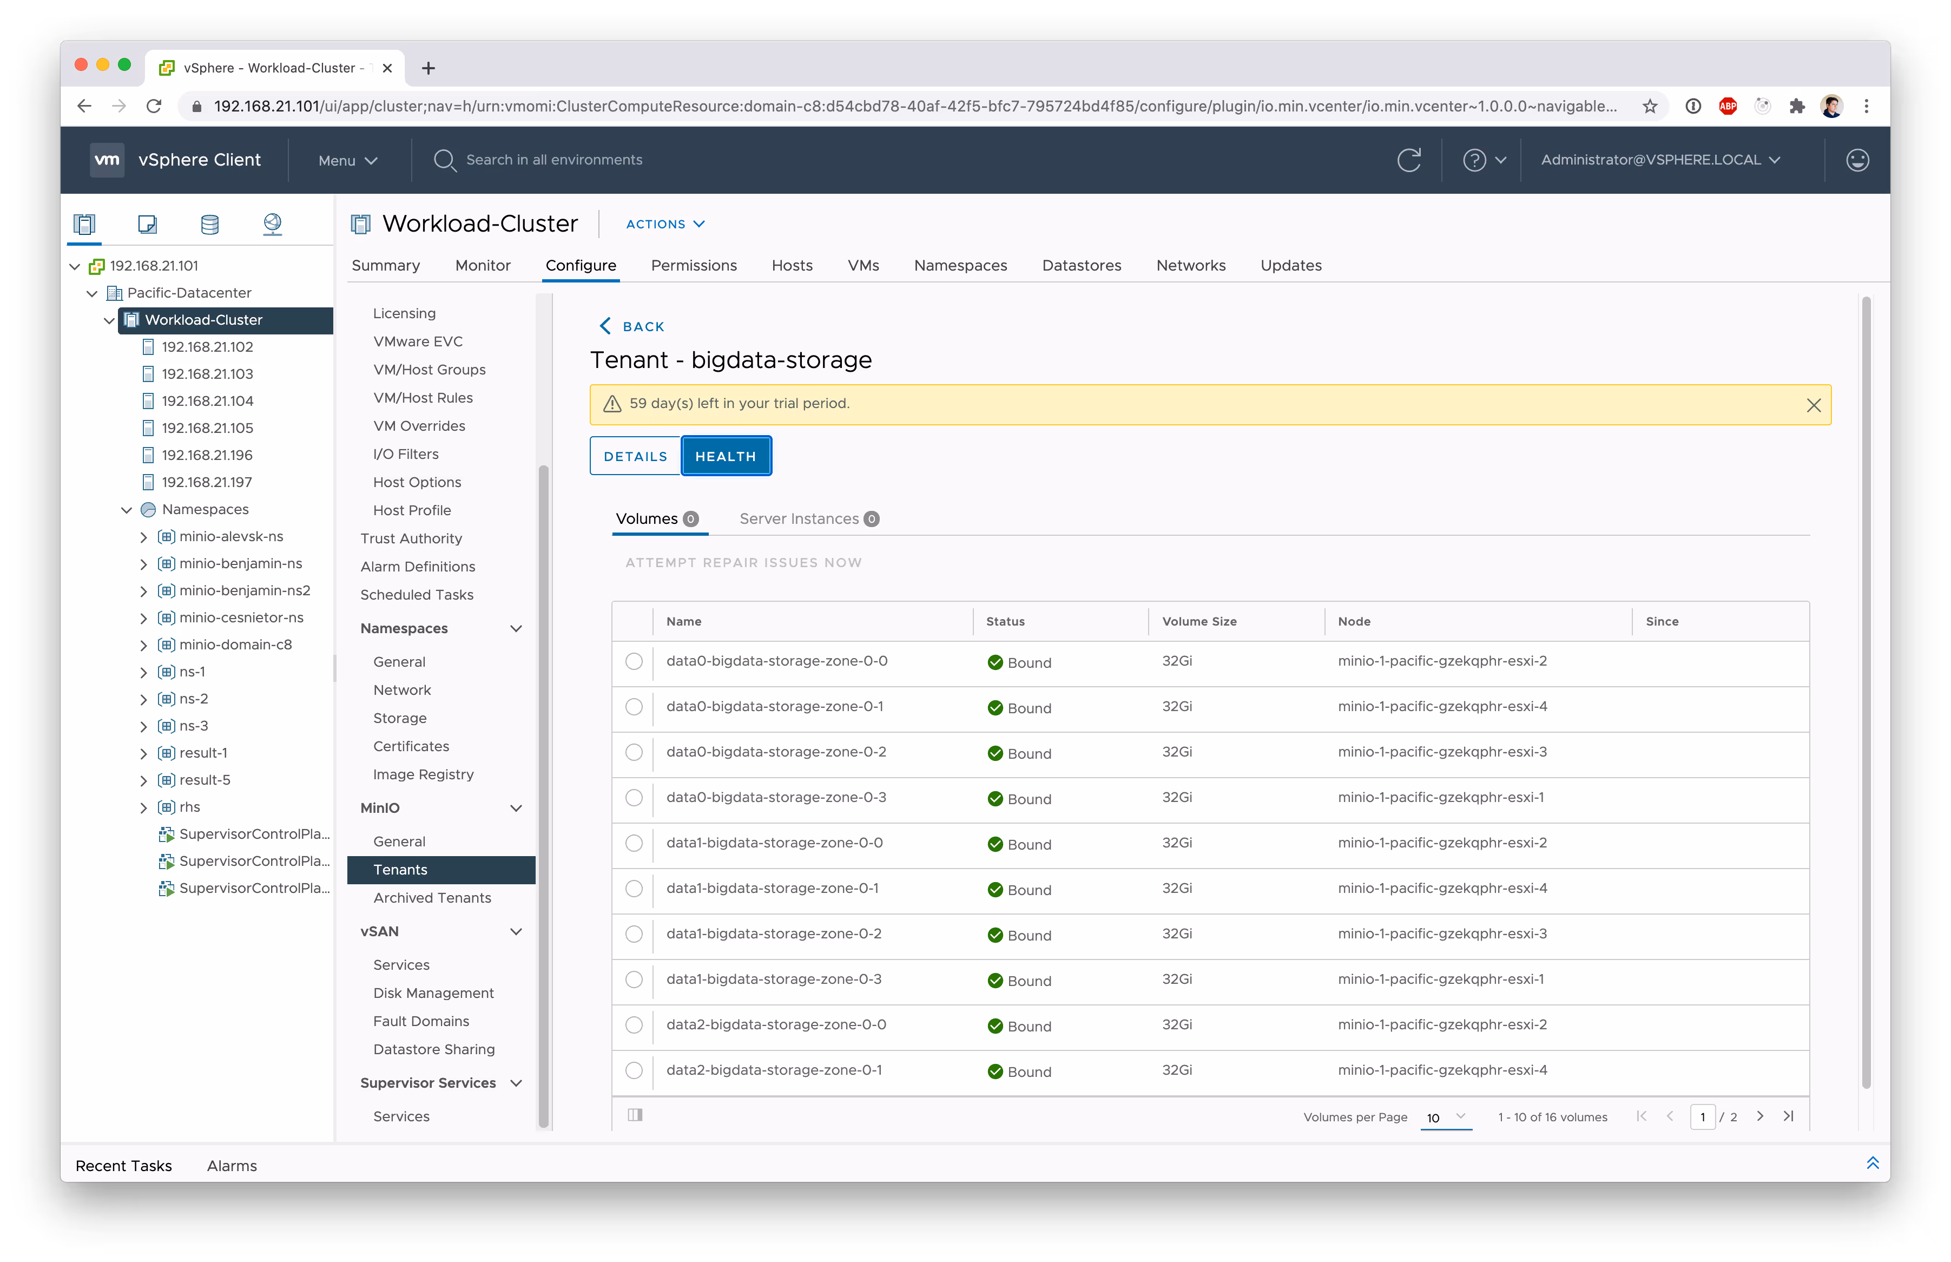
Task: Select host 192.168.21.102 in tree
Action: (206, 347)
